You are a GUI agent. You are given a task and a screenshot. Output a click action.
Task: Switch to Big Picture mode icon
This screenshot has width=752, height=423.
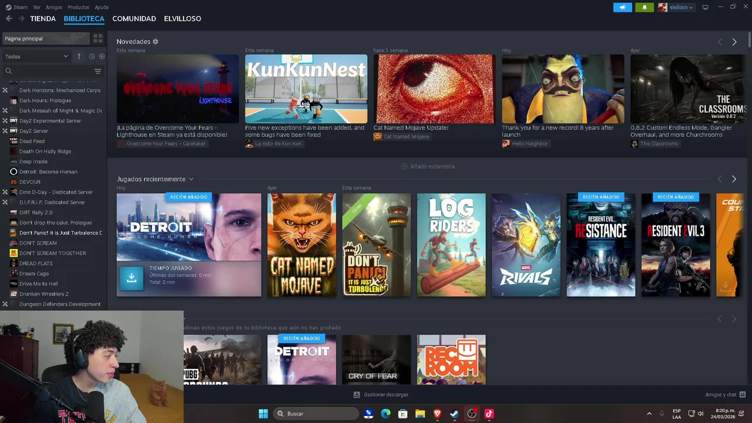[706, 7]
